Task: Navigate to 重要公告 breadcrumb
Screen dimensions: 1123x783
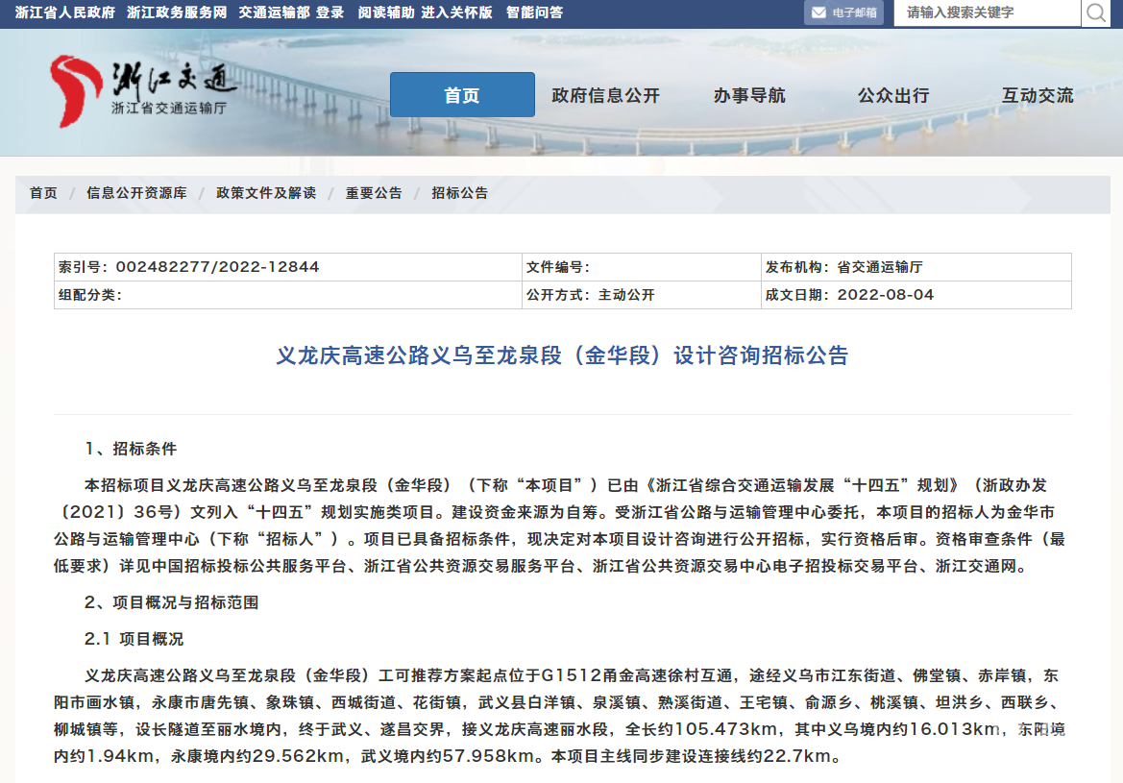Action: pyautogui.click(x=374, y=193)
